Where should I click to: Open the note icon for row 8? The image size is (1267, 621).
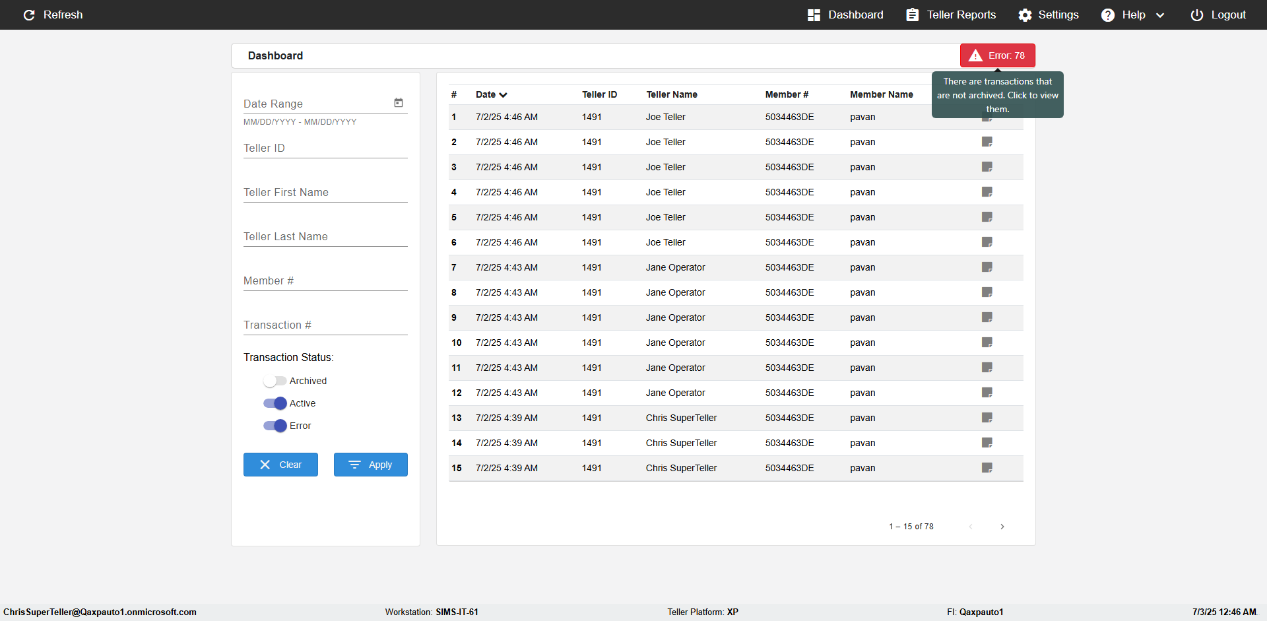pyautogui.click(x=987, y=292)
